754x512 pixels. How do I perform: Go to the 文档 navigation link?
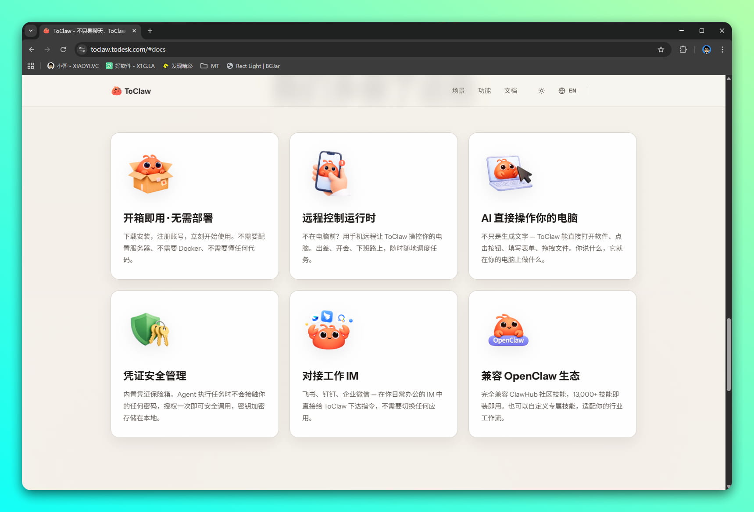[510, 91]
